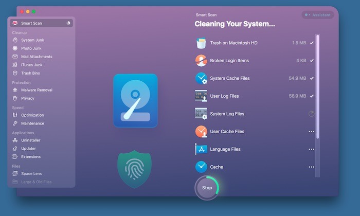Screen dimensions: 360x216
Task: Click the System Junk icon
Action: pos(15,40)
